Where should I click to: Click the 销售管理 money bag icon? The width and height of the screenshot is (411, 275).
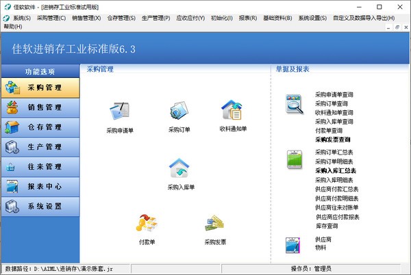tap(12, 107)
